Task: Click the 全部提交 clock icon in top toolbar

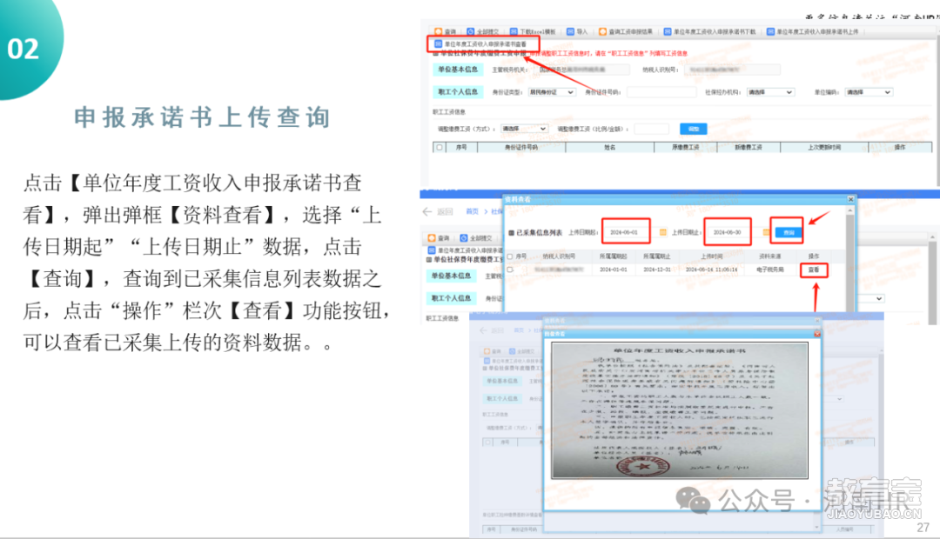Action: 471,32
